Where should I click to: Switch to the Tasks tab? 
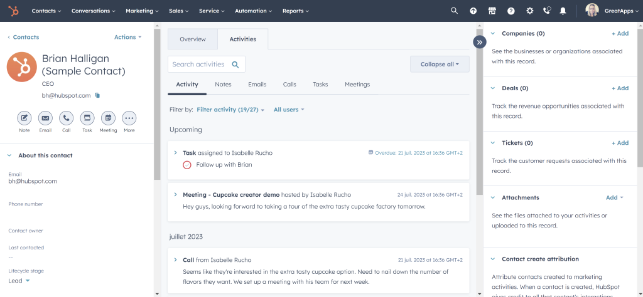[x=320, y=84]
